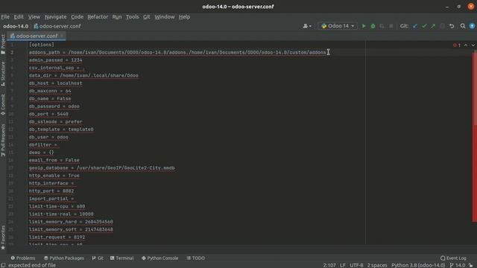Go to previous highlighted error arrow
The image size is (477, 268).
point(466,45)
